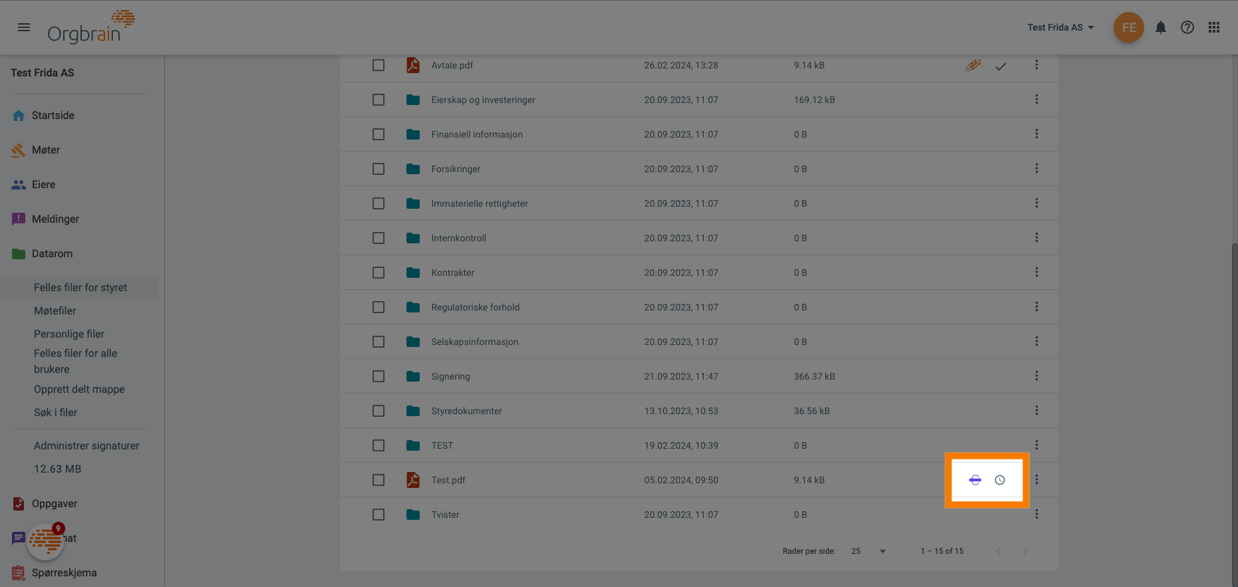Select Møtefiler in sidebar
The width and height of the screenshot is (1238, 587).
coord(55,310)
